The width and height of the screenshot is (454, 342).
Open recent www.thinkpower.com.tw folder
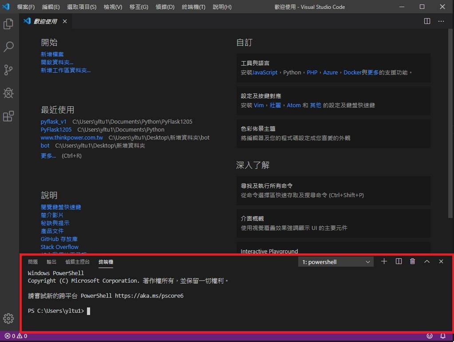coord(72,138)
